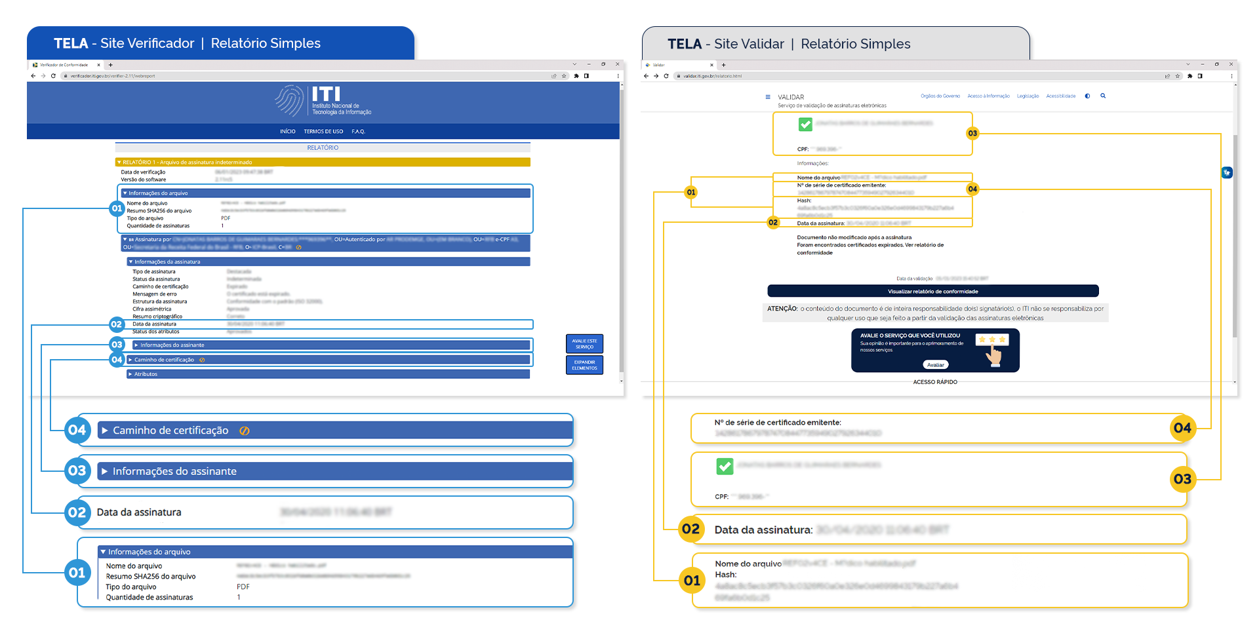The width and height of the screenshot is (1259, 635).
Task: Open three-dot menu in Verificador browser
Action: [x=618, y=76]
